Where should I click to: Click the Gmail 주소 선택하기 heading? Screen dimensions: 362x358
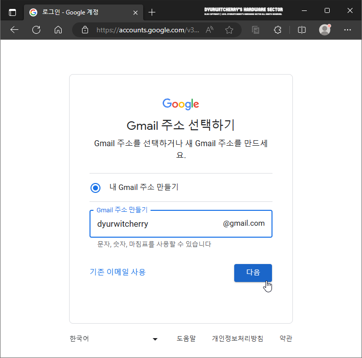(x=181, y=125)
